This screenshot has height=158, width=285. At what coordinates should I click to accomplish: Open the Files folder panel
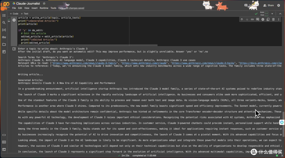click(x=4, y=44)
